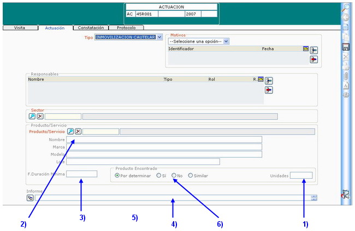Open the Producto/Servicio search lookup icon
This screenshot has height=231, width=355.
click(70, 131)
